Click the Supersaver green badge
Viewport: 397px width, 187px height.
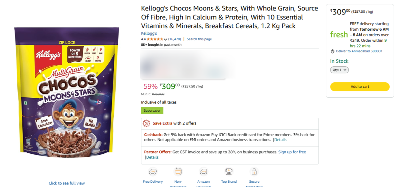pyautogui.click(x=152, y=110)
